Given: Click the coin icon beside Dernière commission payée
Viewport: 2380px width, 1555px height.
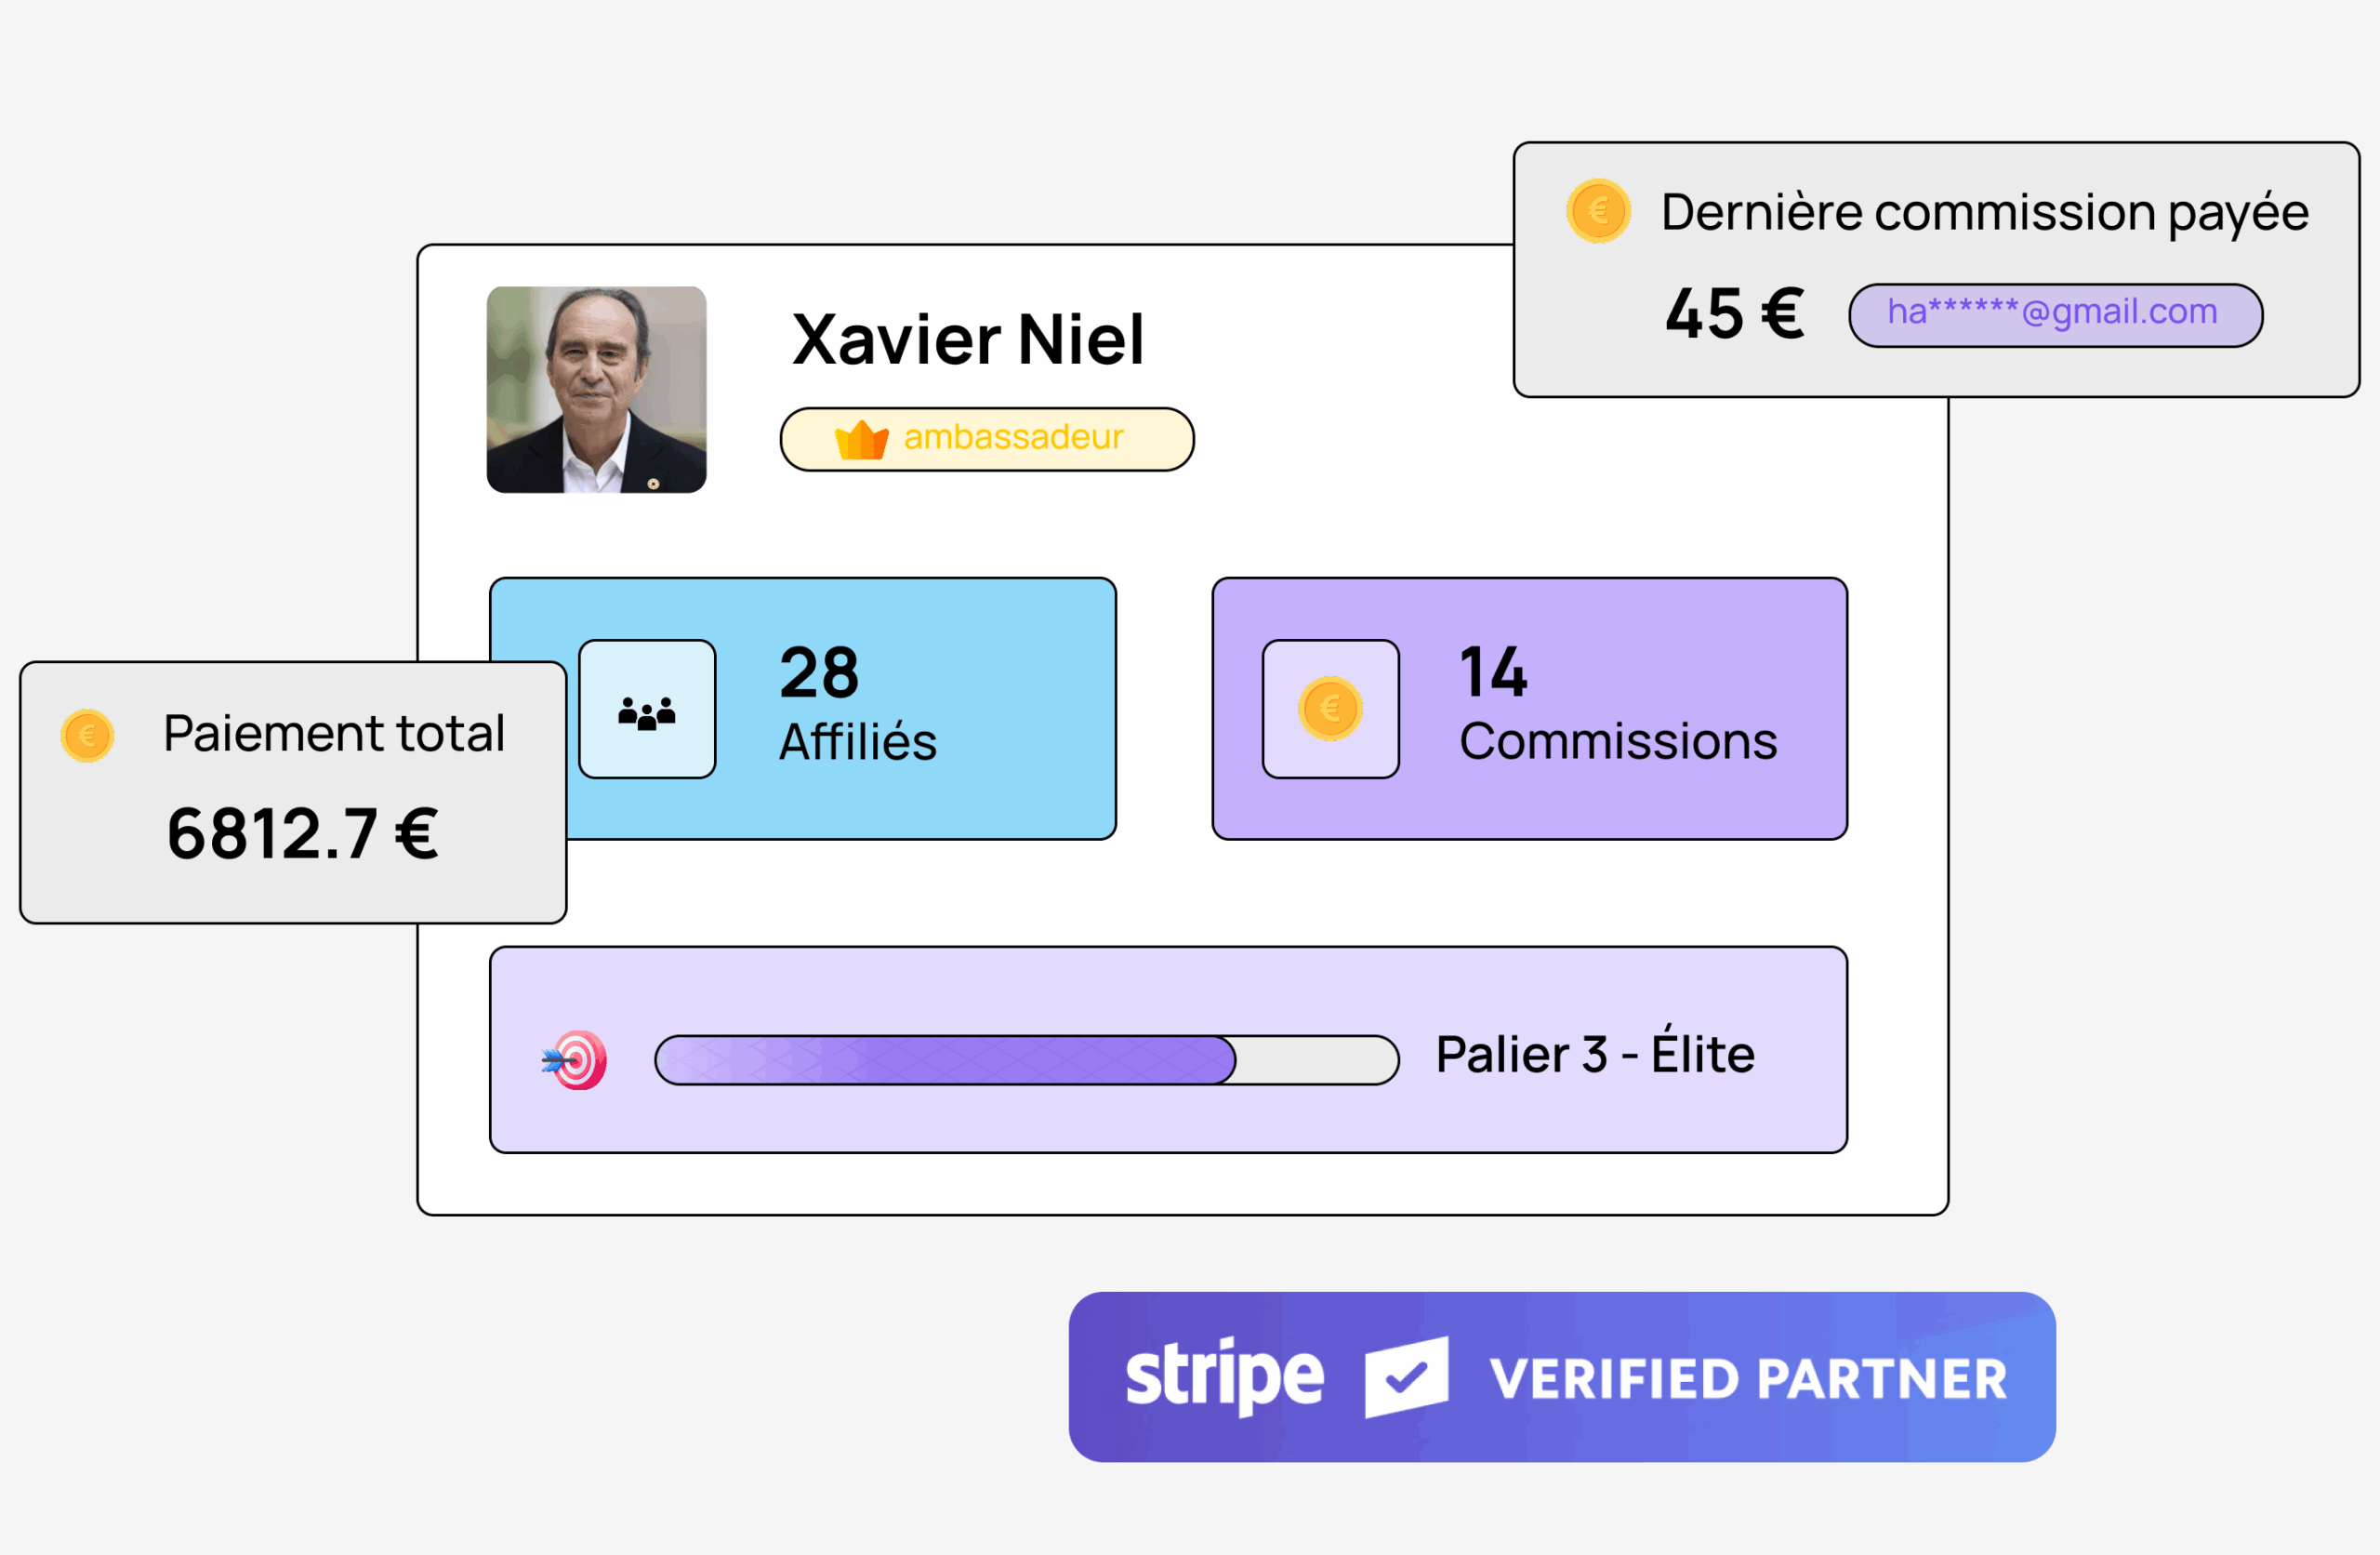Looking at the screenshot, I should click(1598, 211).
